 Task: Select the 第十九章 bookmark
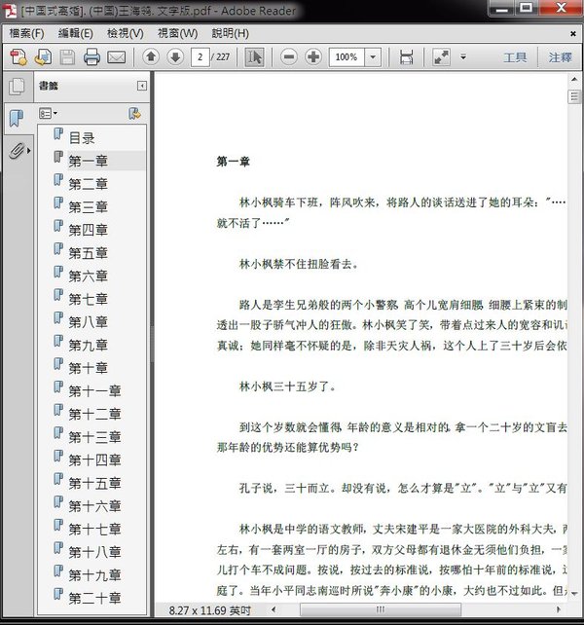(x=94, y=575)
